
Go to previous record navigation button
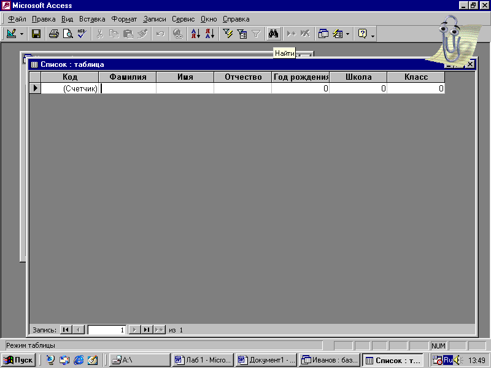(79, 330)
